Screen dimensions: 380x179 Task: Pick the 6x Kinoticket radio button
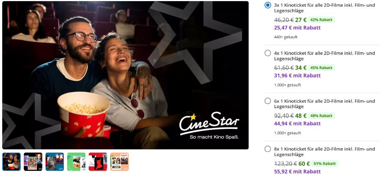click(268, 101)
